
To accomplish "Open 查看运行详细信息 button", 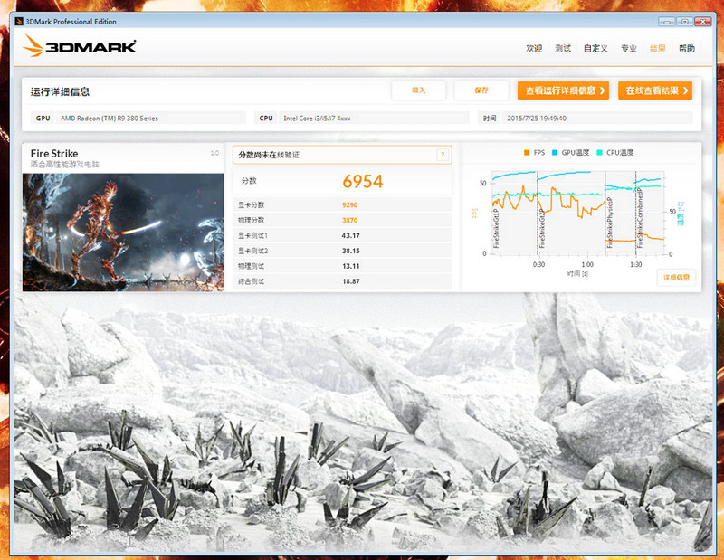I will coord(563,90).
